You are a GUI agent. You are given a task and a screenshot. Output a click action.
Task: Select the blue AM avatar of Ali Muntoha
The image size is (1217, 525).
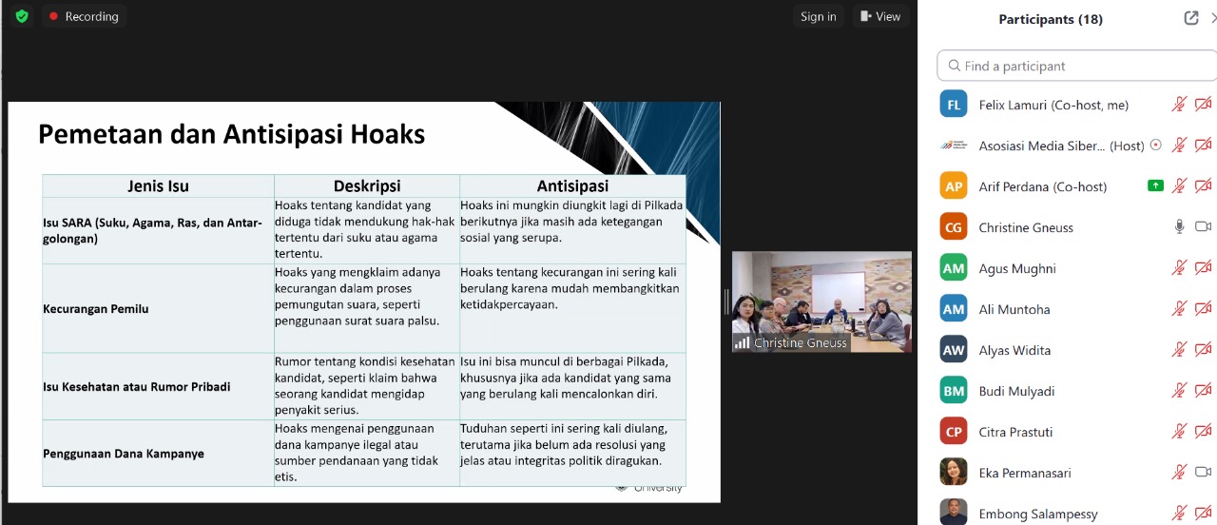954,309
